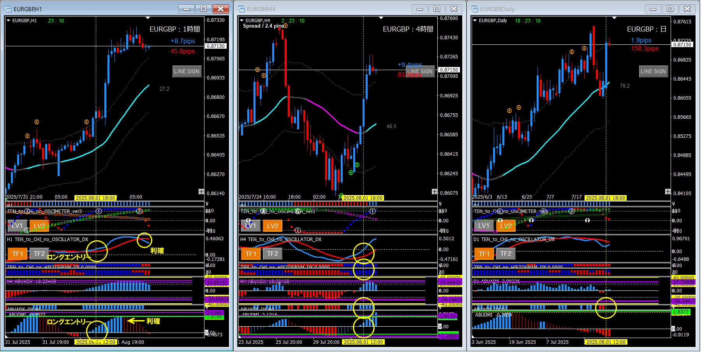Click the 27.2 value on H1 chart

[x=164, y=89]
